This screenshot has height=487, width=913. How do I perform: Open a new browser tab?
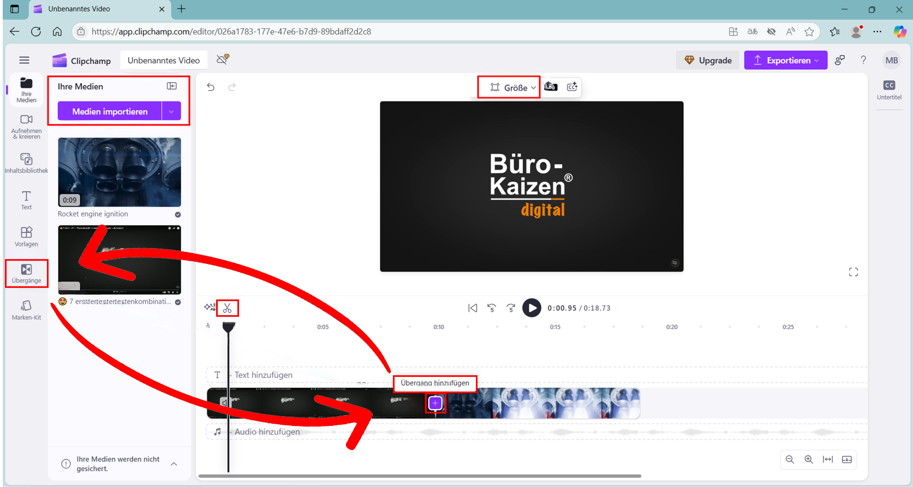pos(182,9)
